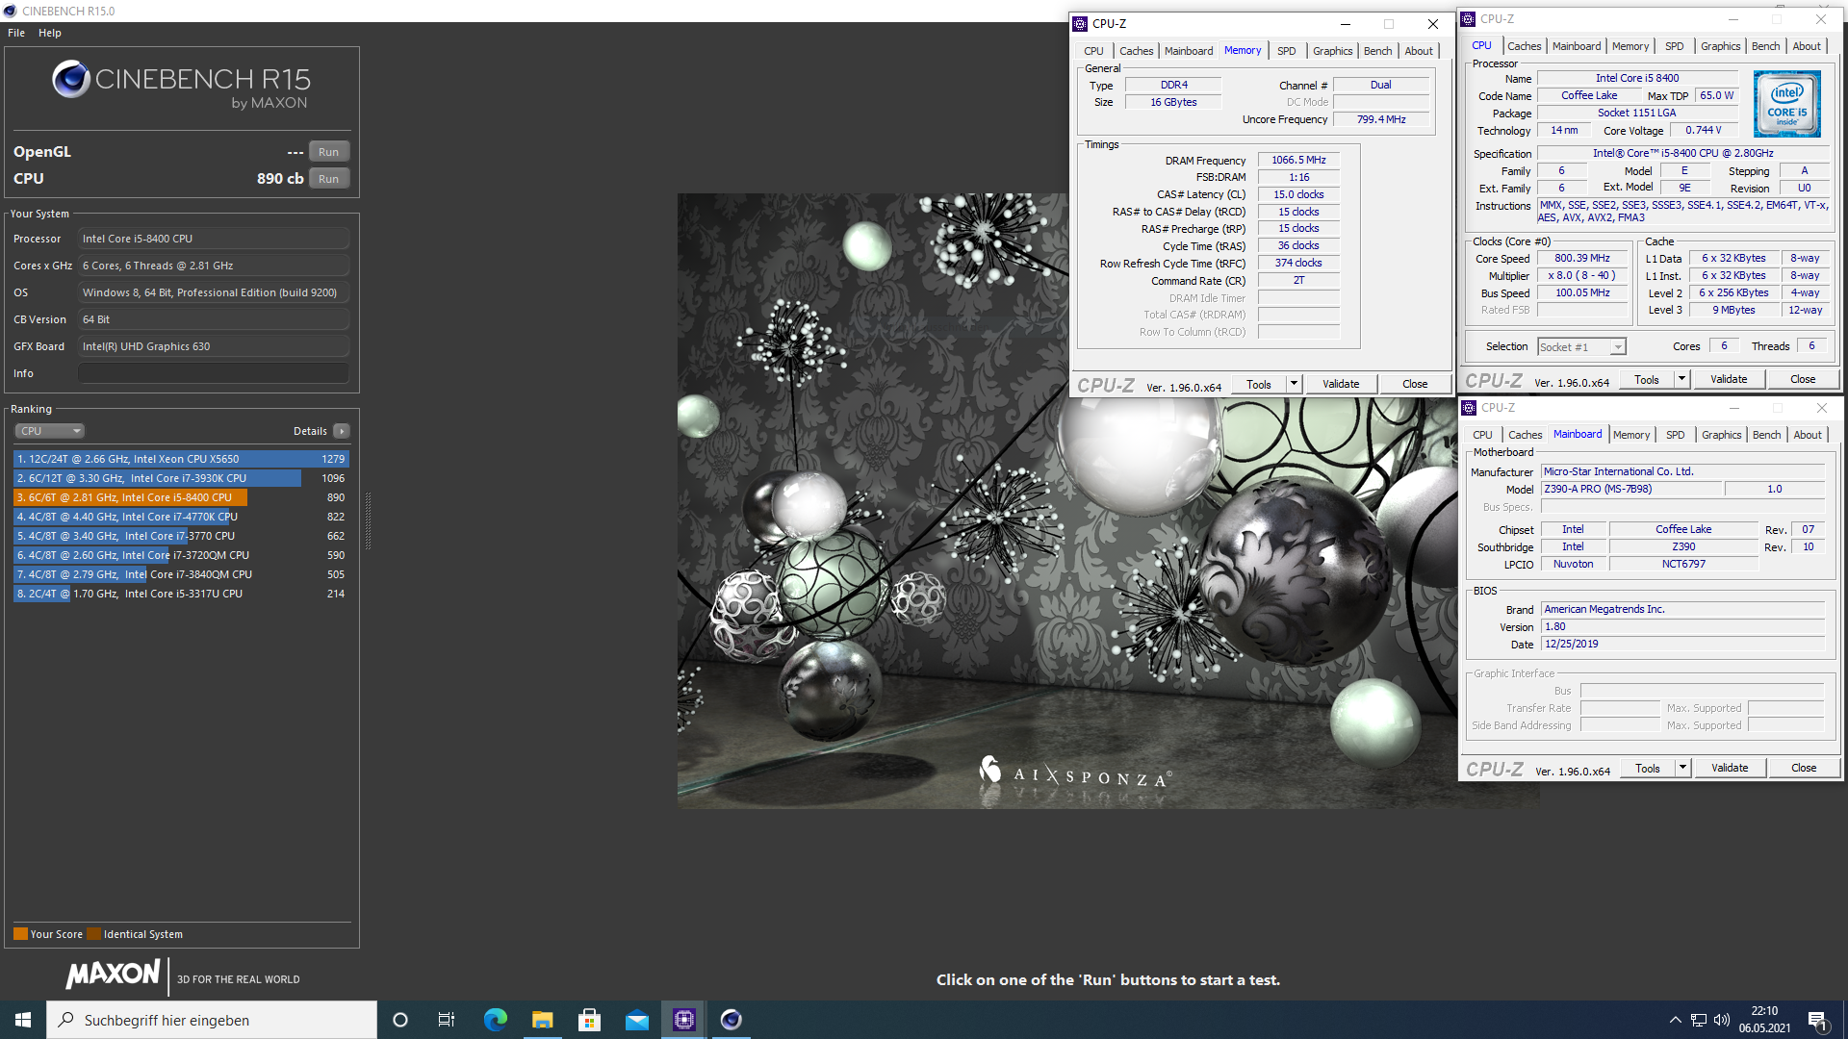The image size is (1848, 1039).
Task: Open the Socket #1 selection dropdown
Action: [1581, 347]
